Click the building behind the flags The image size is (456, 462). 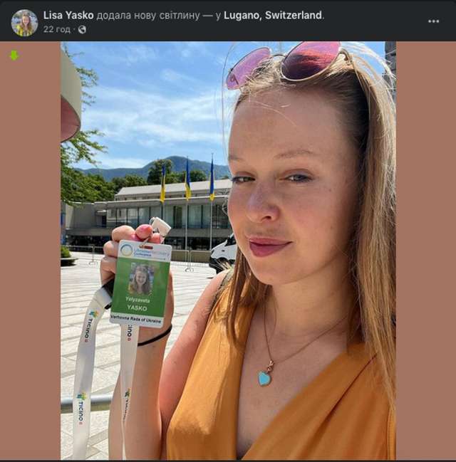point(142,214)
